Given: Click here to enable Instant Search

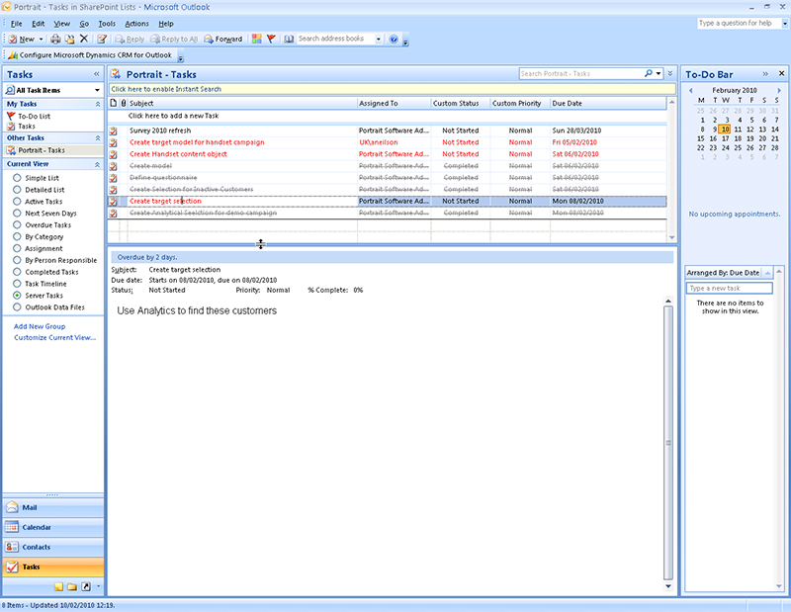Looking at the screenshot, I should pos(392,89).
